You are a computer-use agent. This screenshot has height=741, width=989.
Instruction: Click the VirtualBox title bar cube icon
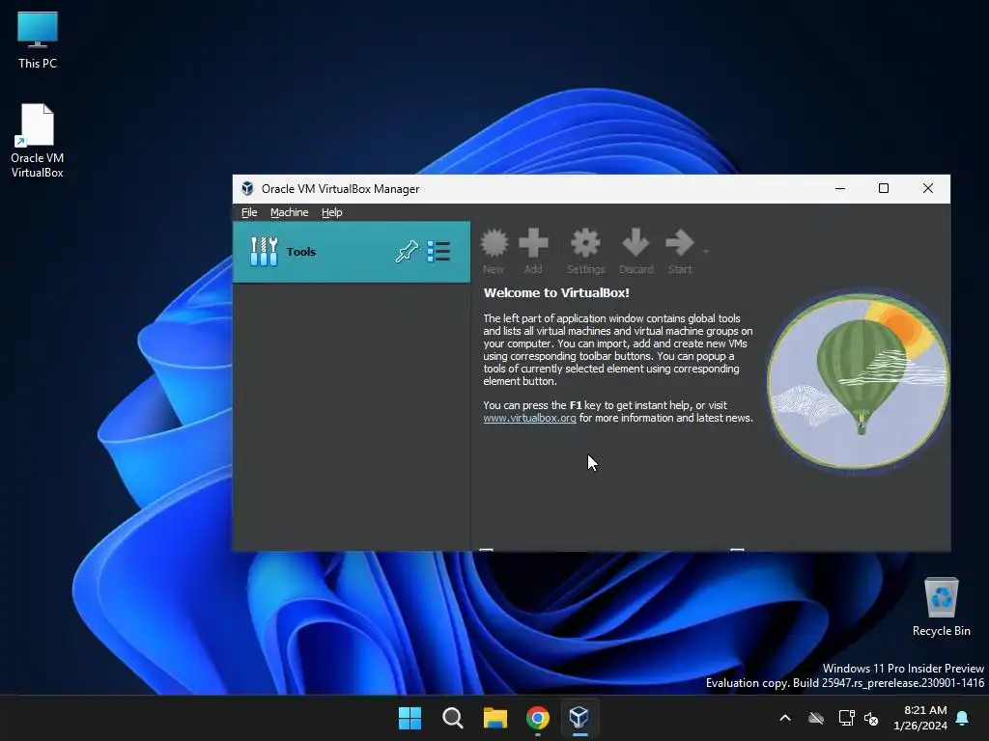247,188
